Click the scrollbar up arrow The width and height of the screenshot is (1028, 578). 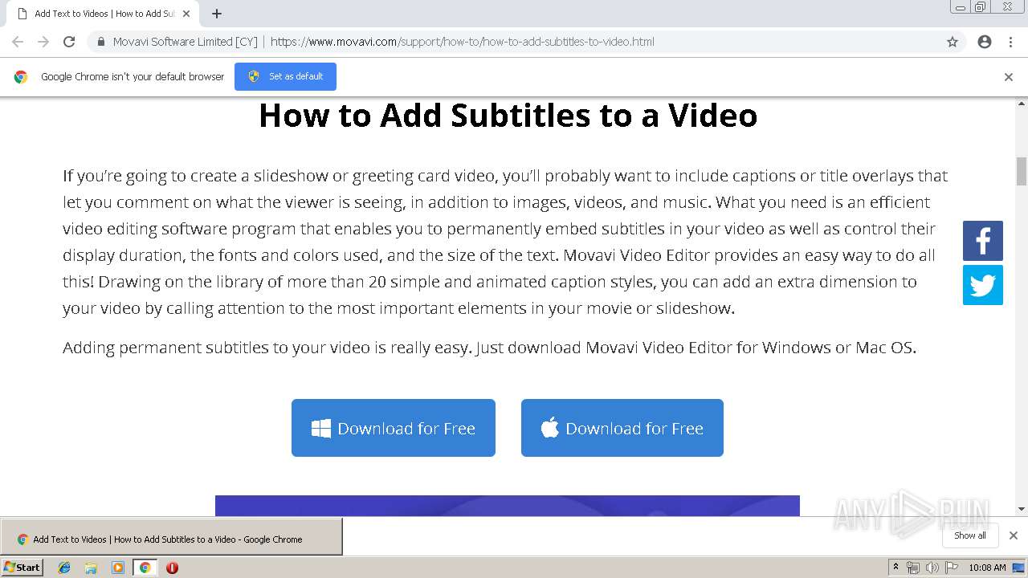1022,104
